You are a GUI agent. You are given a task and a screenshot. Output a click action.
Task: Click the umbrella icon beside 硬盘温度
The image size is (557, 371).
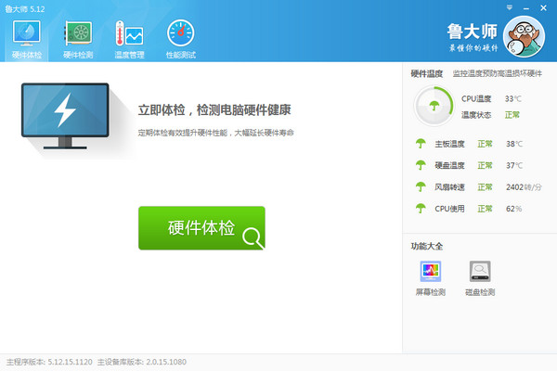[421, 165]
